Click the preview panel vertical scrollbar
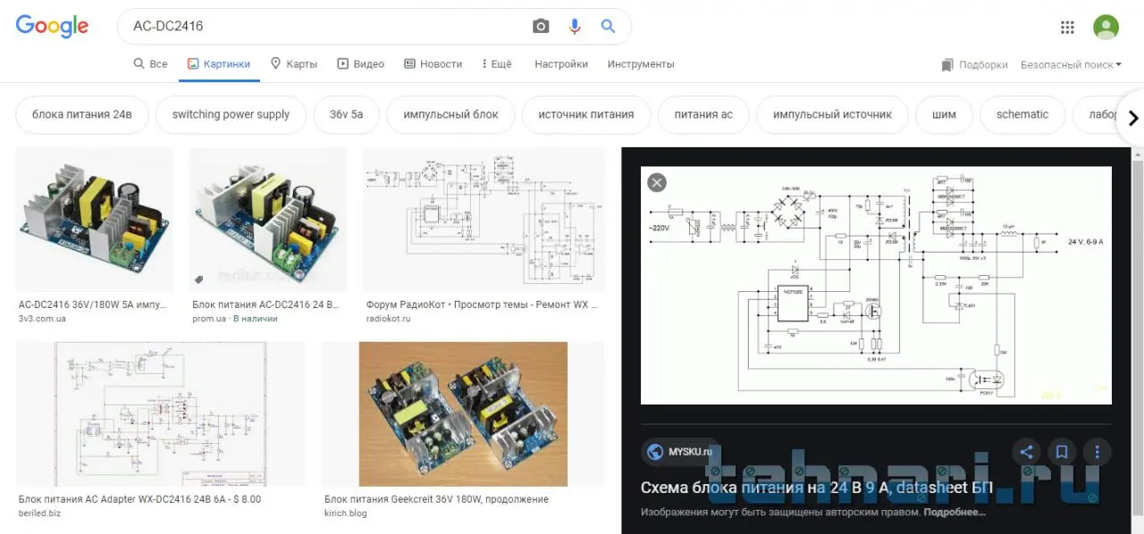The image size is (1144, 534). click(x=1137, y=339)
